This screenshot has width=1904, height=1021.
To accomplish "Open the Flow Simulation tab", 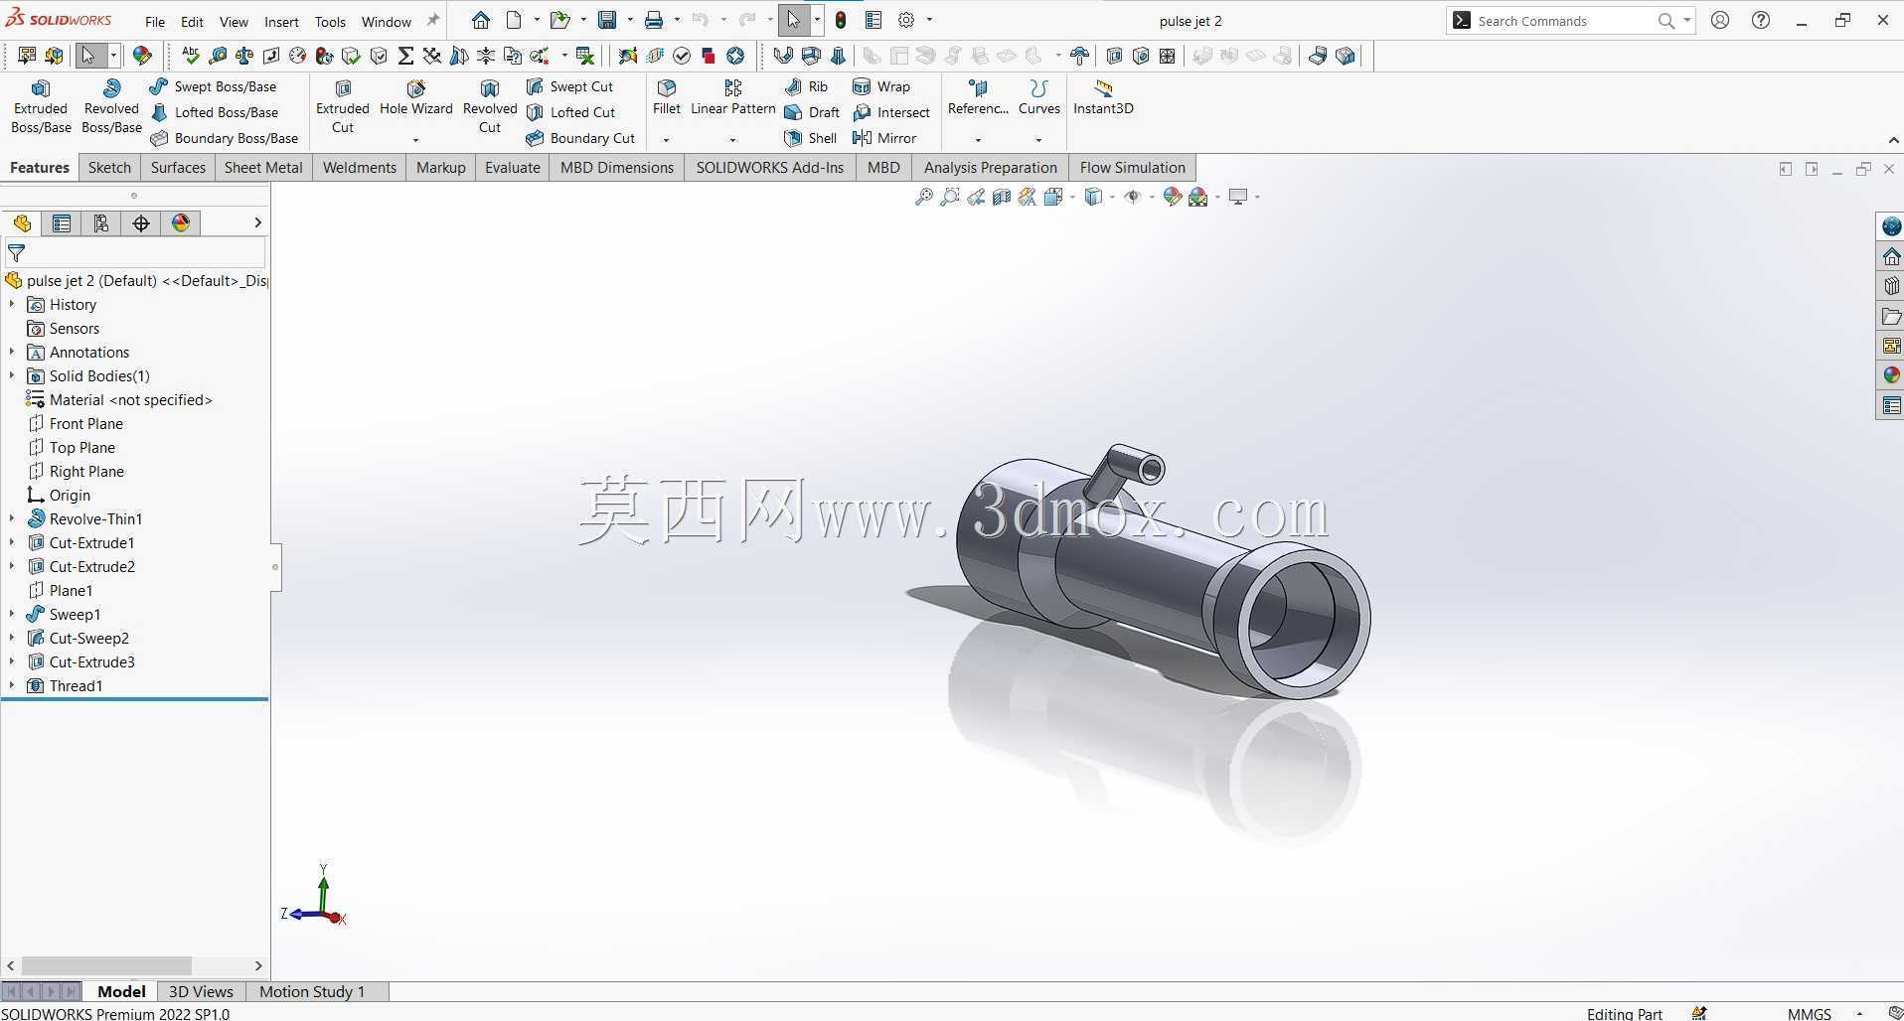I will [x=1132, y=168].
